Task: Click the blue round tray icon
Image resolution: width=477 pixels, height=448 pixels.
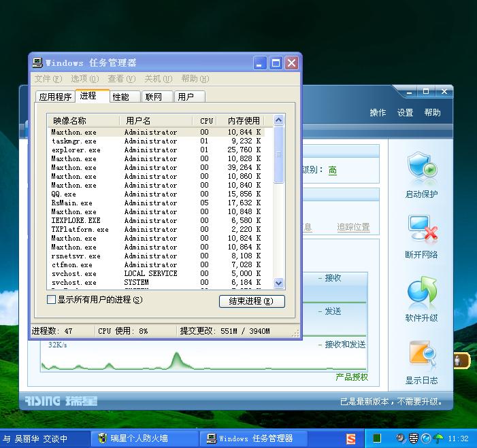Action: 426,438
